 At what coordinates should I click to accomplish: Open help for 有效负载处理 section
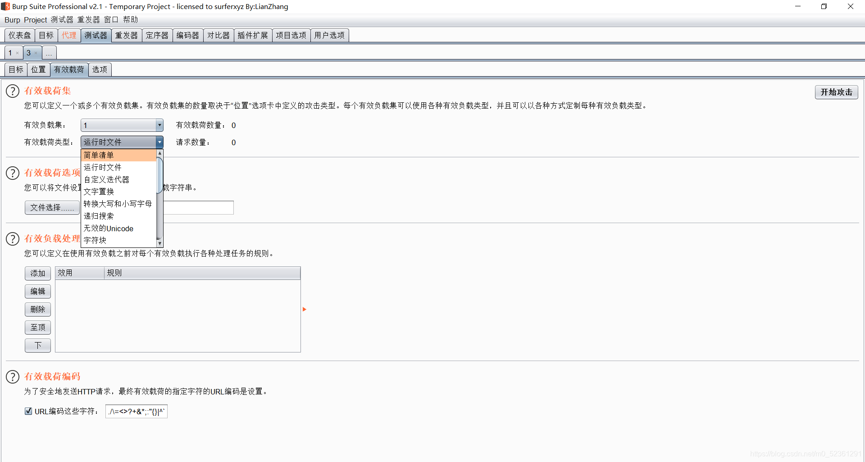point(13,239)
